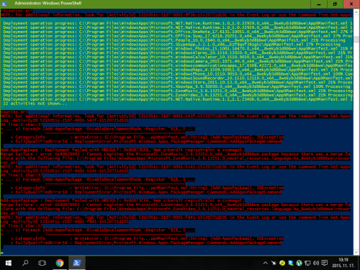Click the Microsoft.Windows.Photos progress line
Image resolution: width=360 pixels, height=270 pixels.
point(178,49)
